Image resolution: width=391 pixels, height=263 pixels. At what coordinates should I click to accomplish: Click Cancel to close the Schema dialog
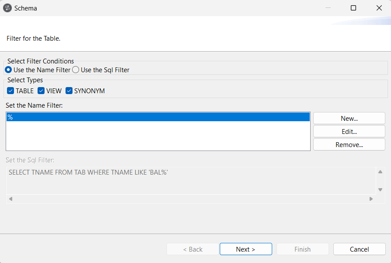tap(359, 249)
